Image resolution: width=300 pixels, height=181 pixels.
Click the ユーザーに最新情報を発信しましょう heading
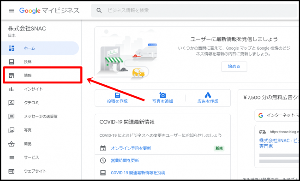click(234, 39)
